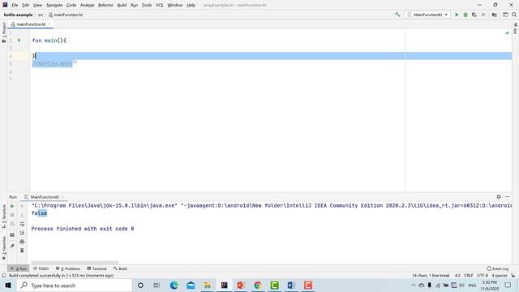Click the //Kotlin.Unit comment line
This screenshot has height=292, width=519.
tap(52, 63)
